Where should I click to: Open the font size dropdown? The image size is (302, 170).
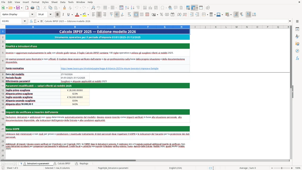point(50,14)
